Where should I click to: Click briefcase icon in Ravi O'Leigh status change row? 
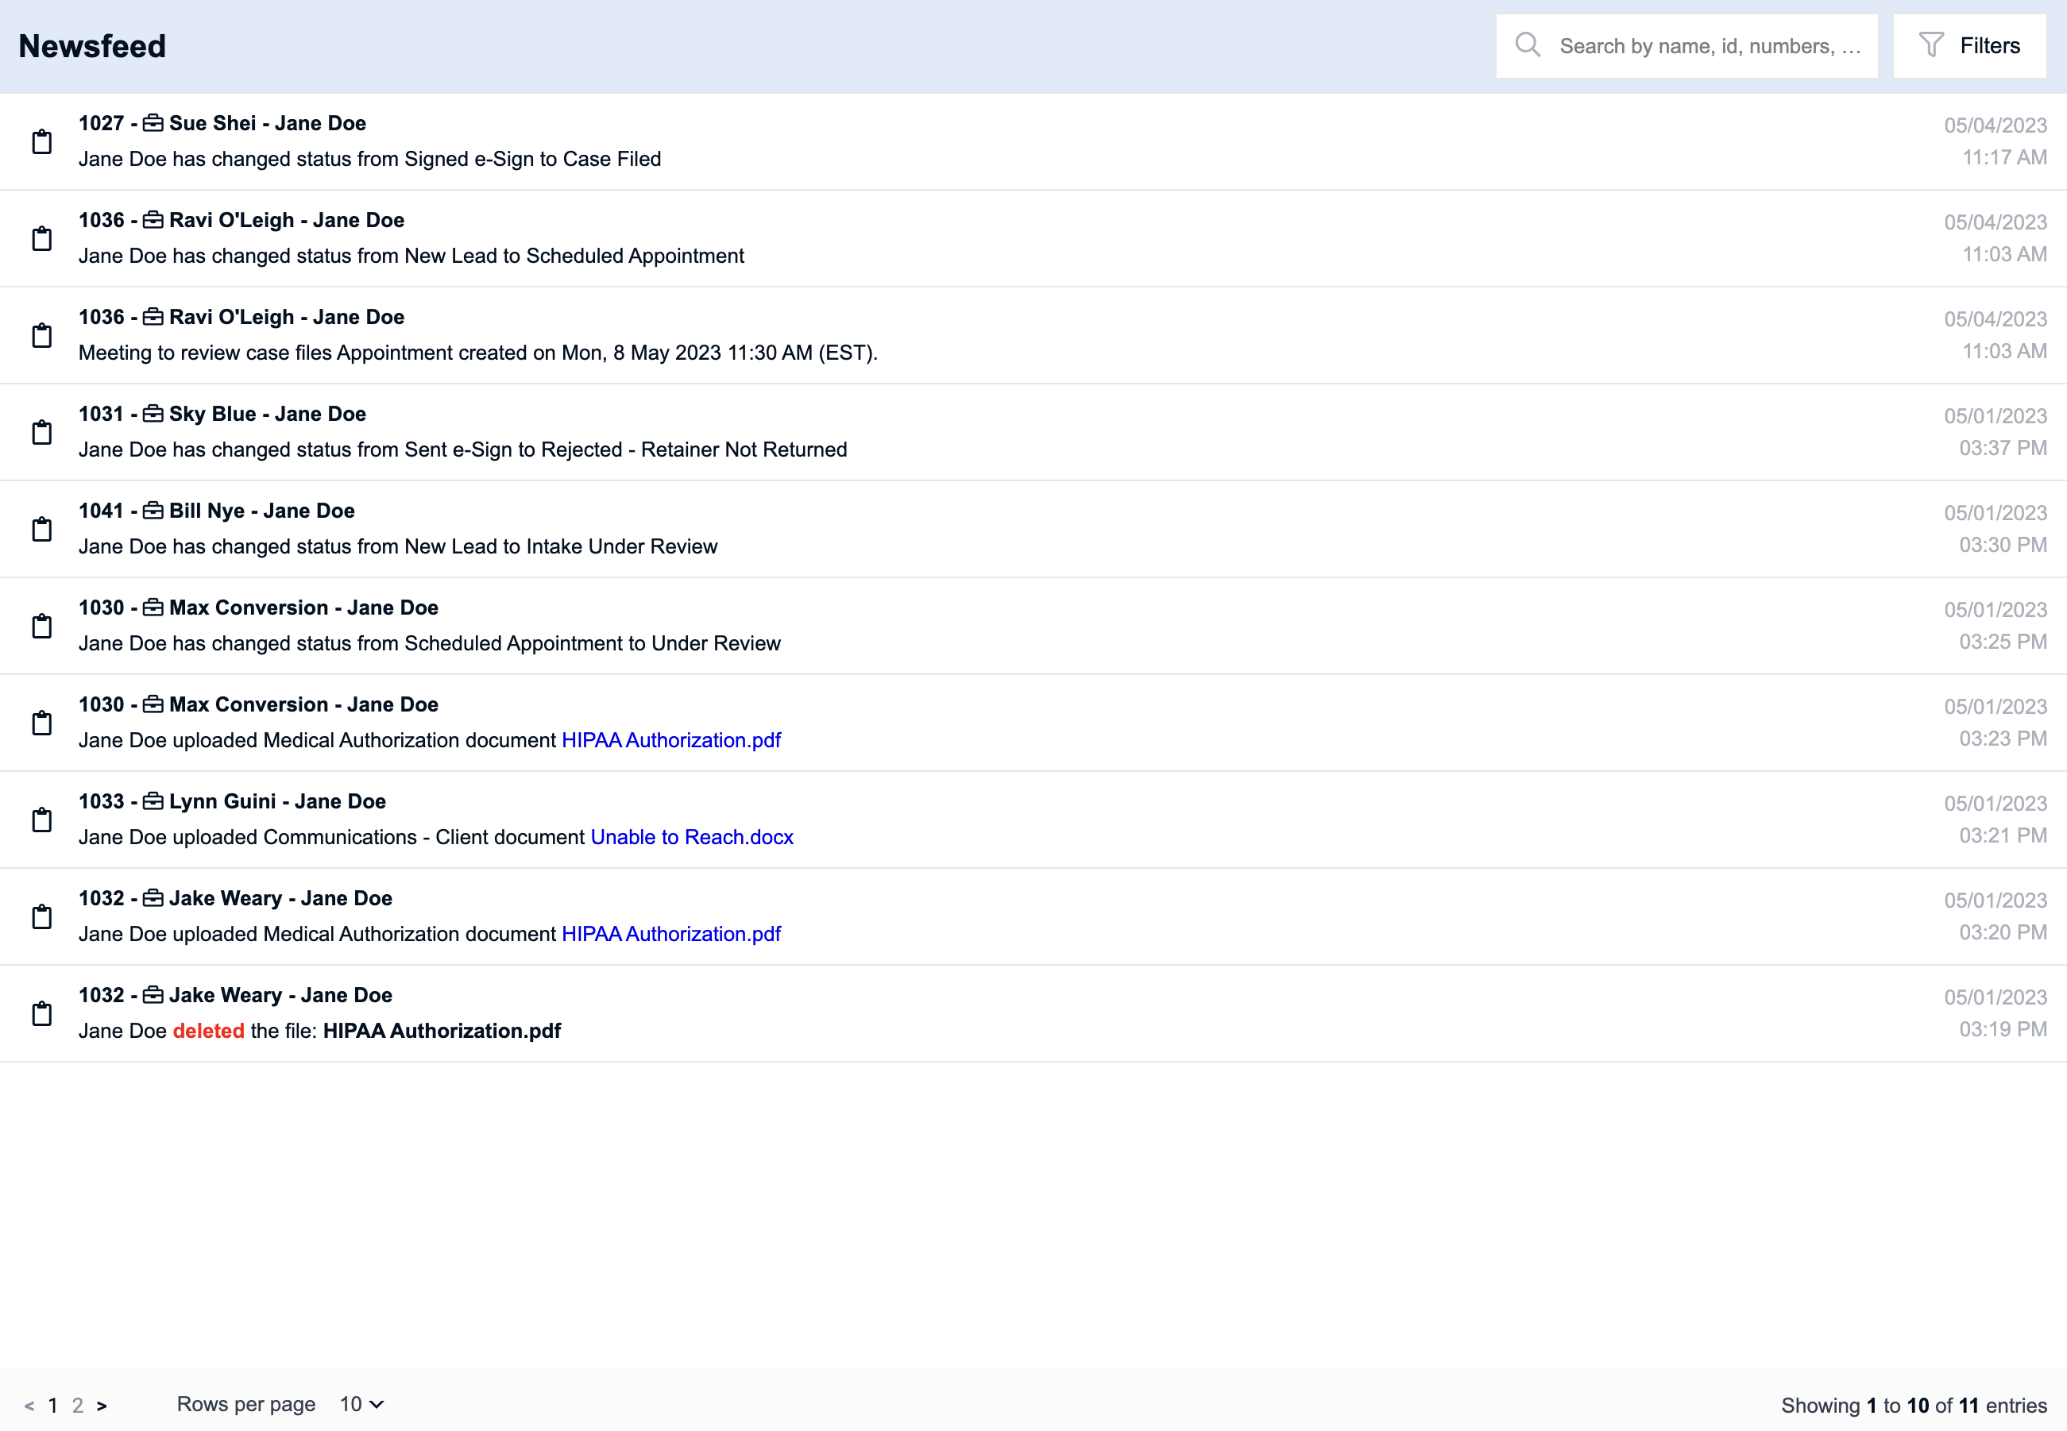click(x=153, y=220)
